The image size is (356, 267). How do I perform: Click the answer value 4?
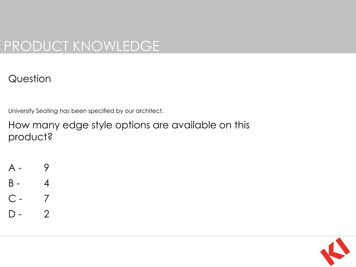[47, 183]
